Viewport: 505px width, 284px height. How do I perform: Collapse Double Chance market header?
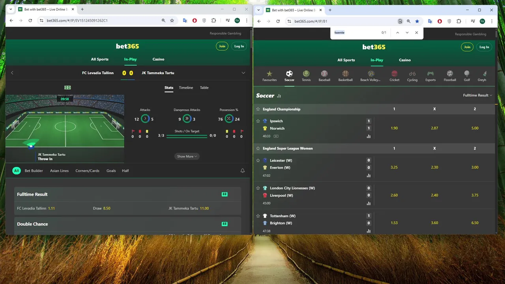point(127,224)
